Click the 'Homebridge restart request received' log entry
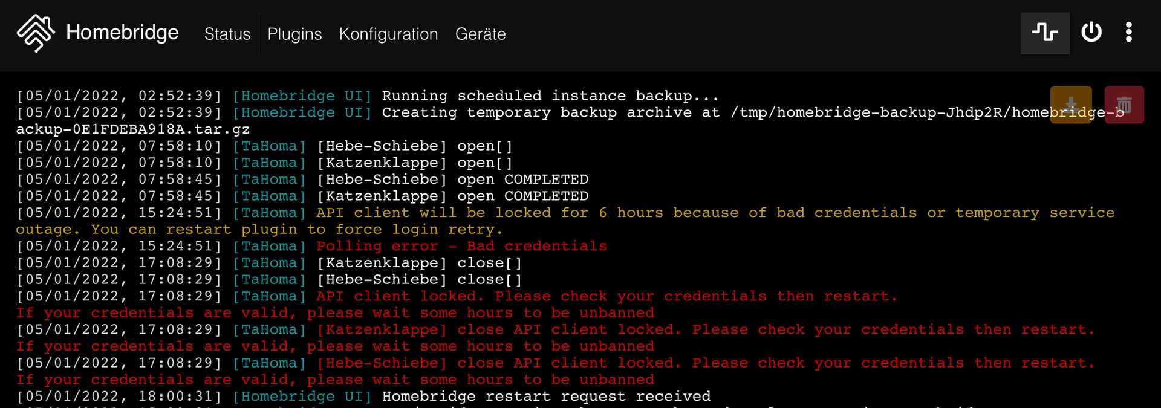Image resolution: width=1161 pixels, height=408 pixels. click(545, 397)
